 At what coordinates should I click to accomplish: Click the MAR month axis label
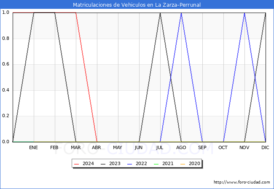75,147
